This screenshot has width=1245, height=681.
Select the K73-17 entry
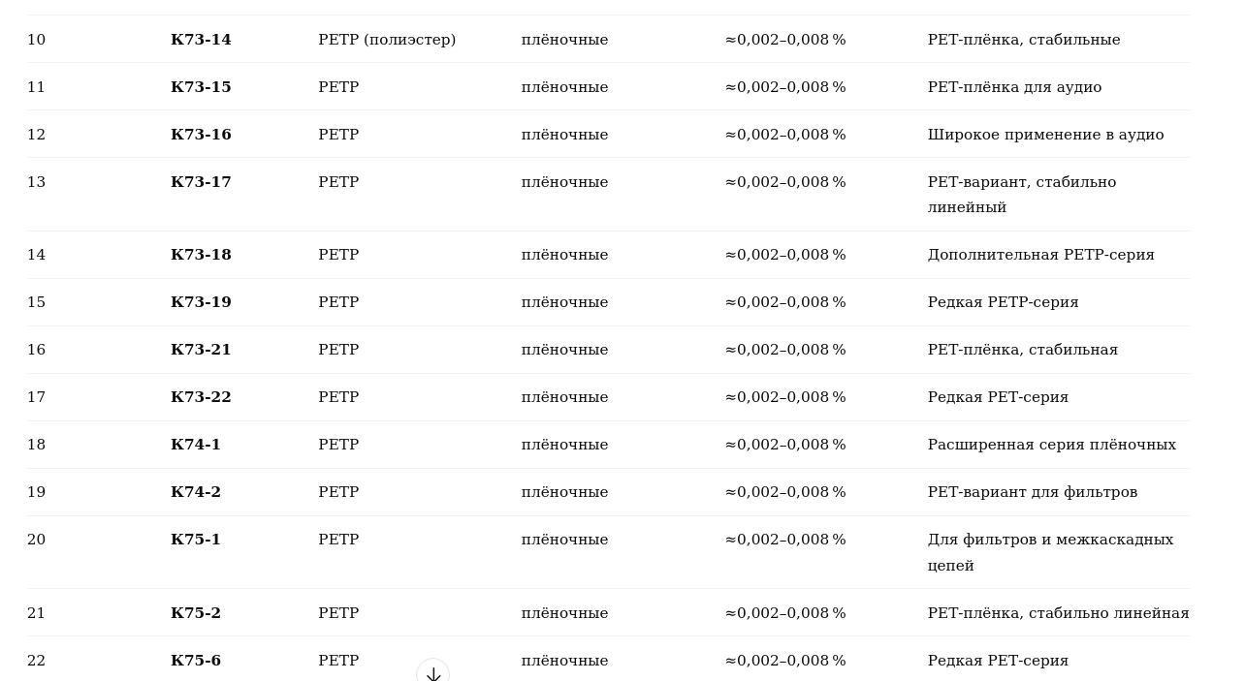point(201,182)
